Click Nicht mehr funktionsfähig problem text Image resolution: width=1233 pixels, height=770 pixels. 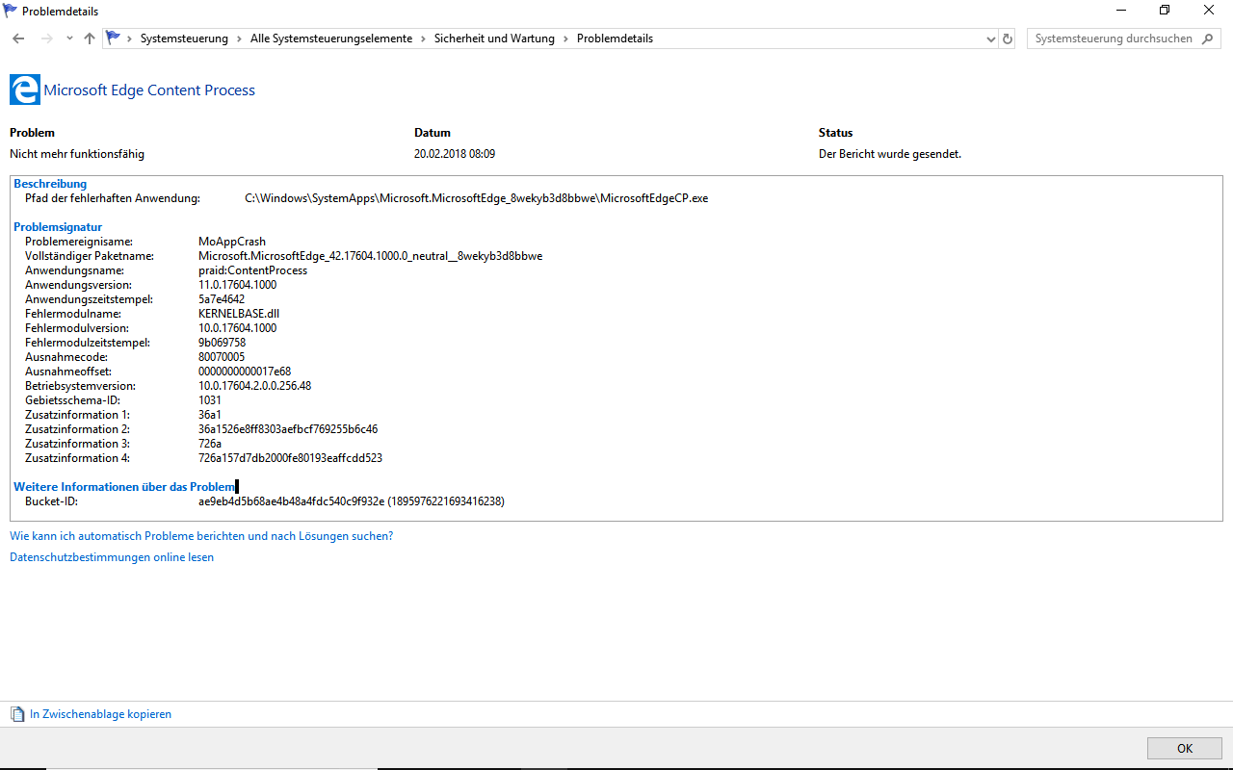point(77,154)
